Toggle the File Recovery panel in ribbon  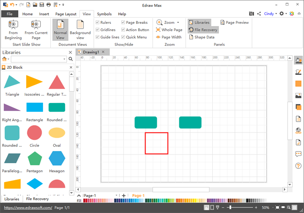[203, 30]
